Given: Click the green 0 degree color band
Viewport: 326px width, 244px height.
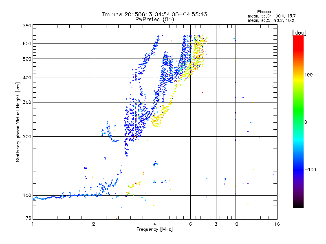Looking at the screenshot, I should tap(298, 122).
